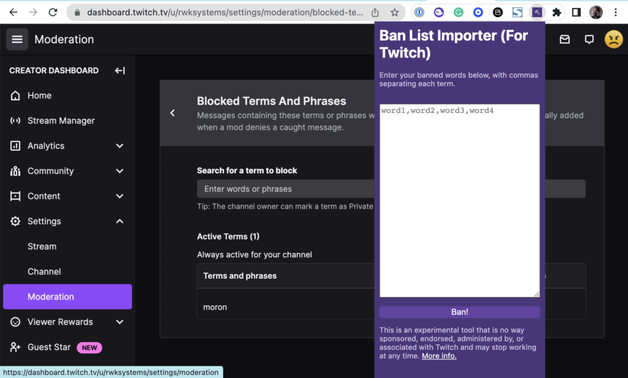
Task: Click the 'Active Terms (1)' heading
Action: coord(228,237)
